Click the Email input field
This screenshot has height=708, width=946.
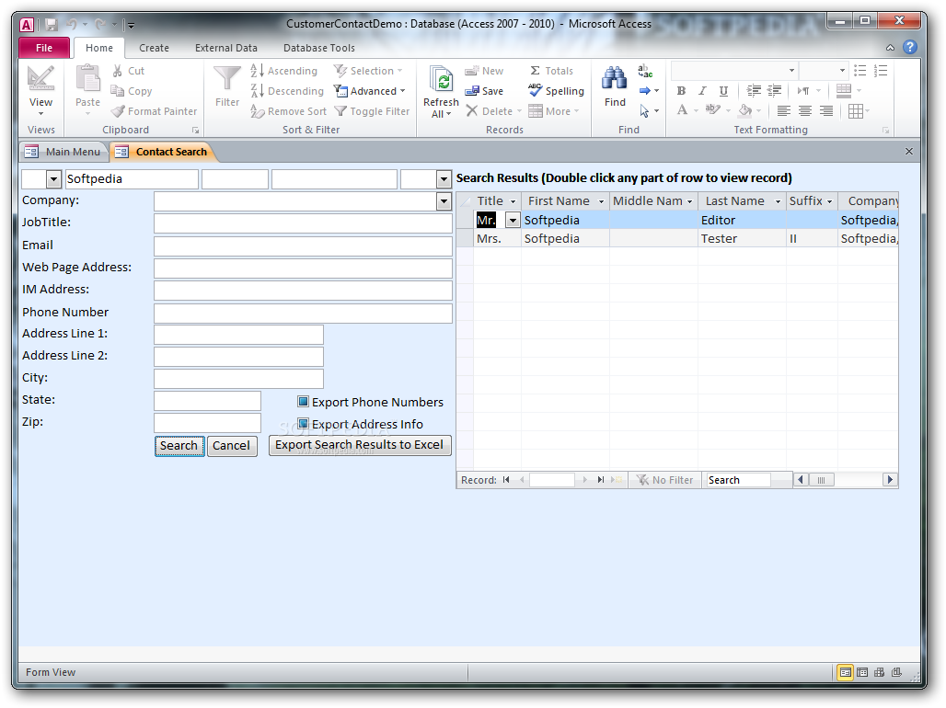tap(303, 246)
